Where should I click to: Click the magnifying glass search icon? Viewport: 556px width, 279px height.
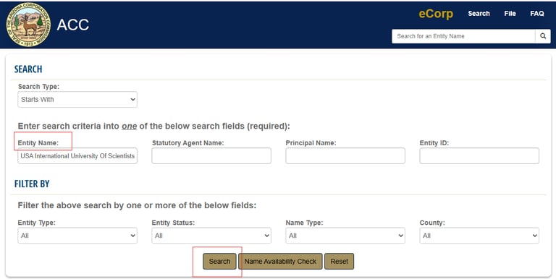click(x=543, y=36)
